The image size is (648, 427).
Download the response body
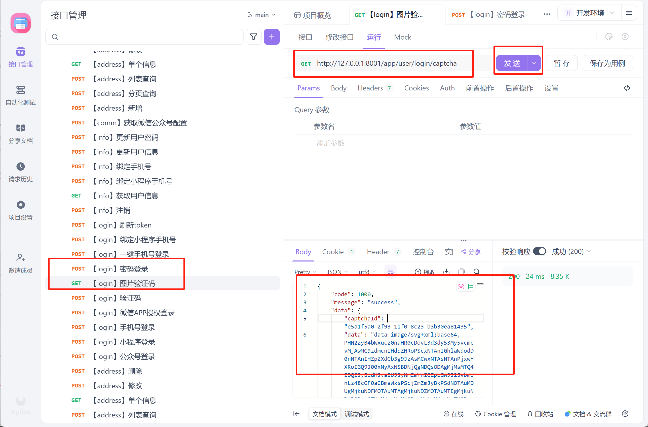point(446,271)
